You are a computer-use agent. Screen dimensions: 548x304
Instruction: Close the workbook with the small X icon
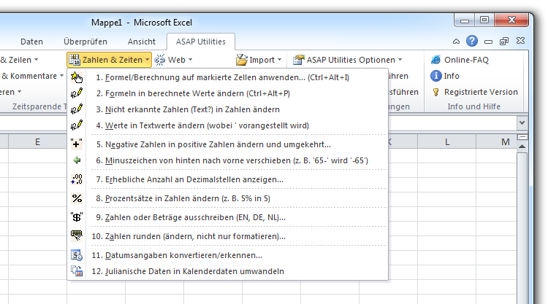pos(520,41)
